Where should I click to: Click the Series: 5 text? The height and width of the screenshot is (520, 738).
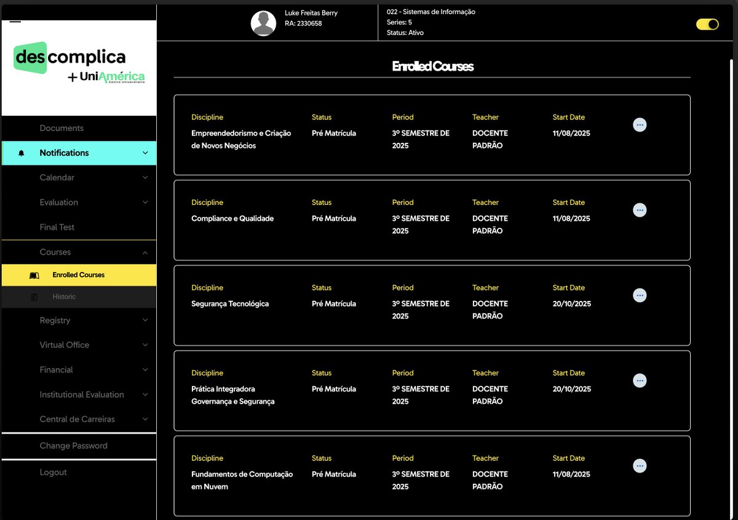(x=399, y=22)
